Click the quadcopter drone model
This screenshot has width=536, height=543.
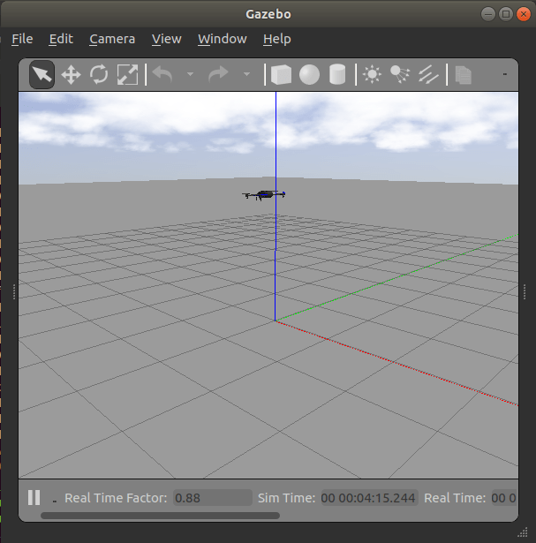[x=264, y=195]
